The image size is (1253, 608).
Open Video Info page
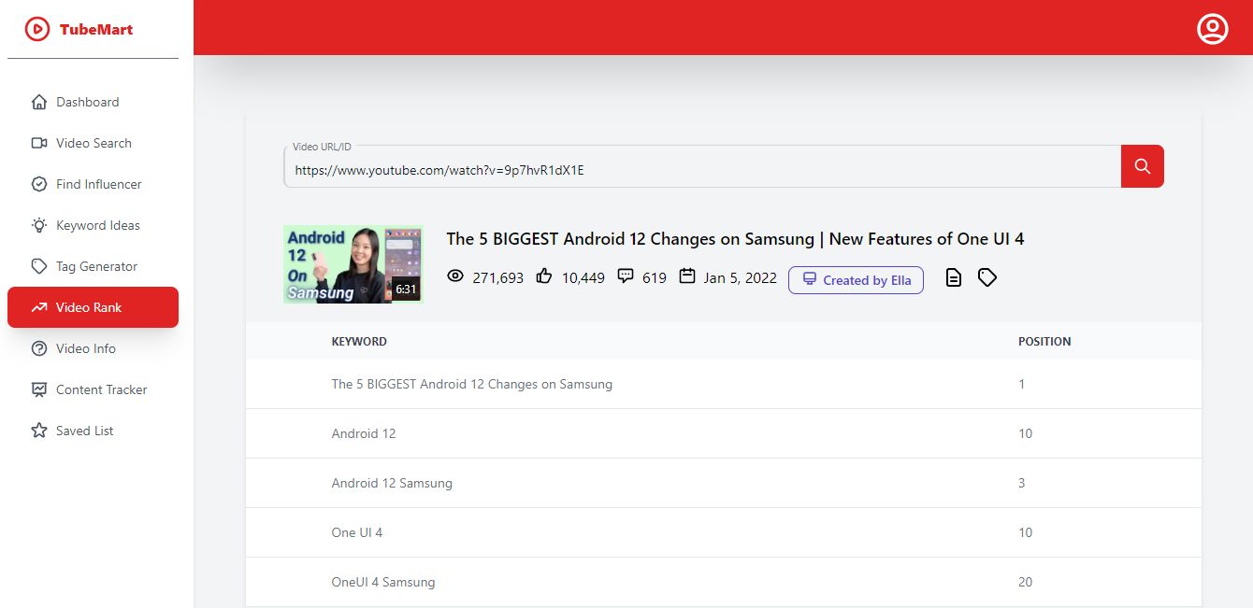tap(93, 348)
